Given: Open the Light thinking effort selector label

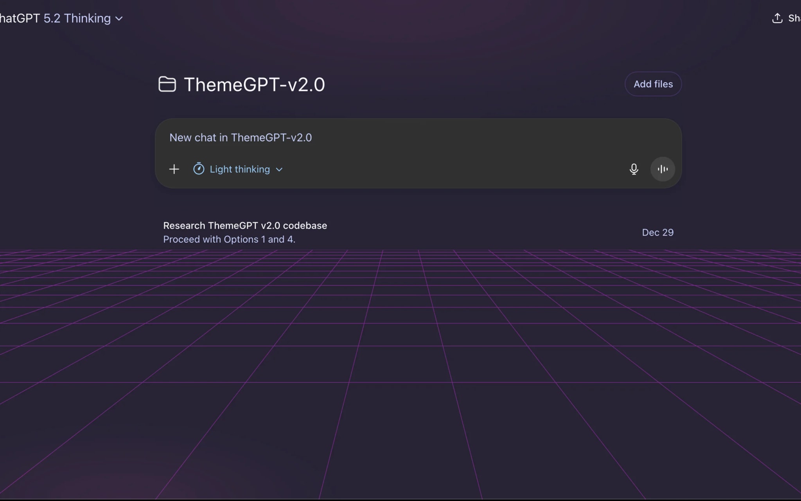Looking at the screenshot, I should click(x=240, y=169).
